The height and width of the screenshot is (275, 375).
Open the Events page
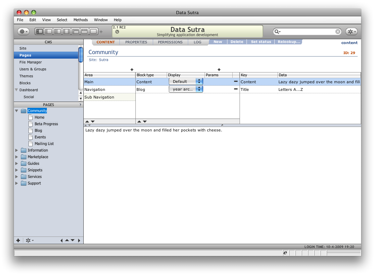(40, 137)
